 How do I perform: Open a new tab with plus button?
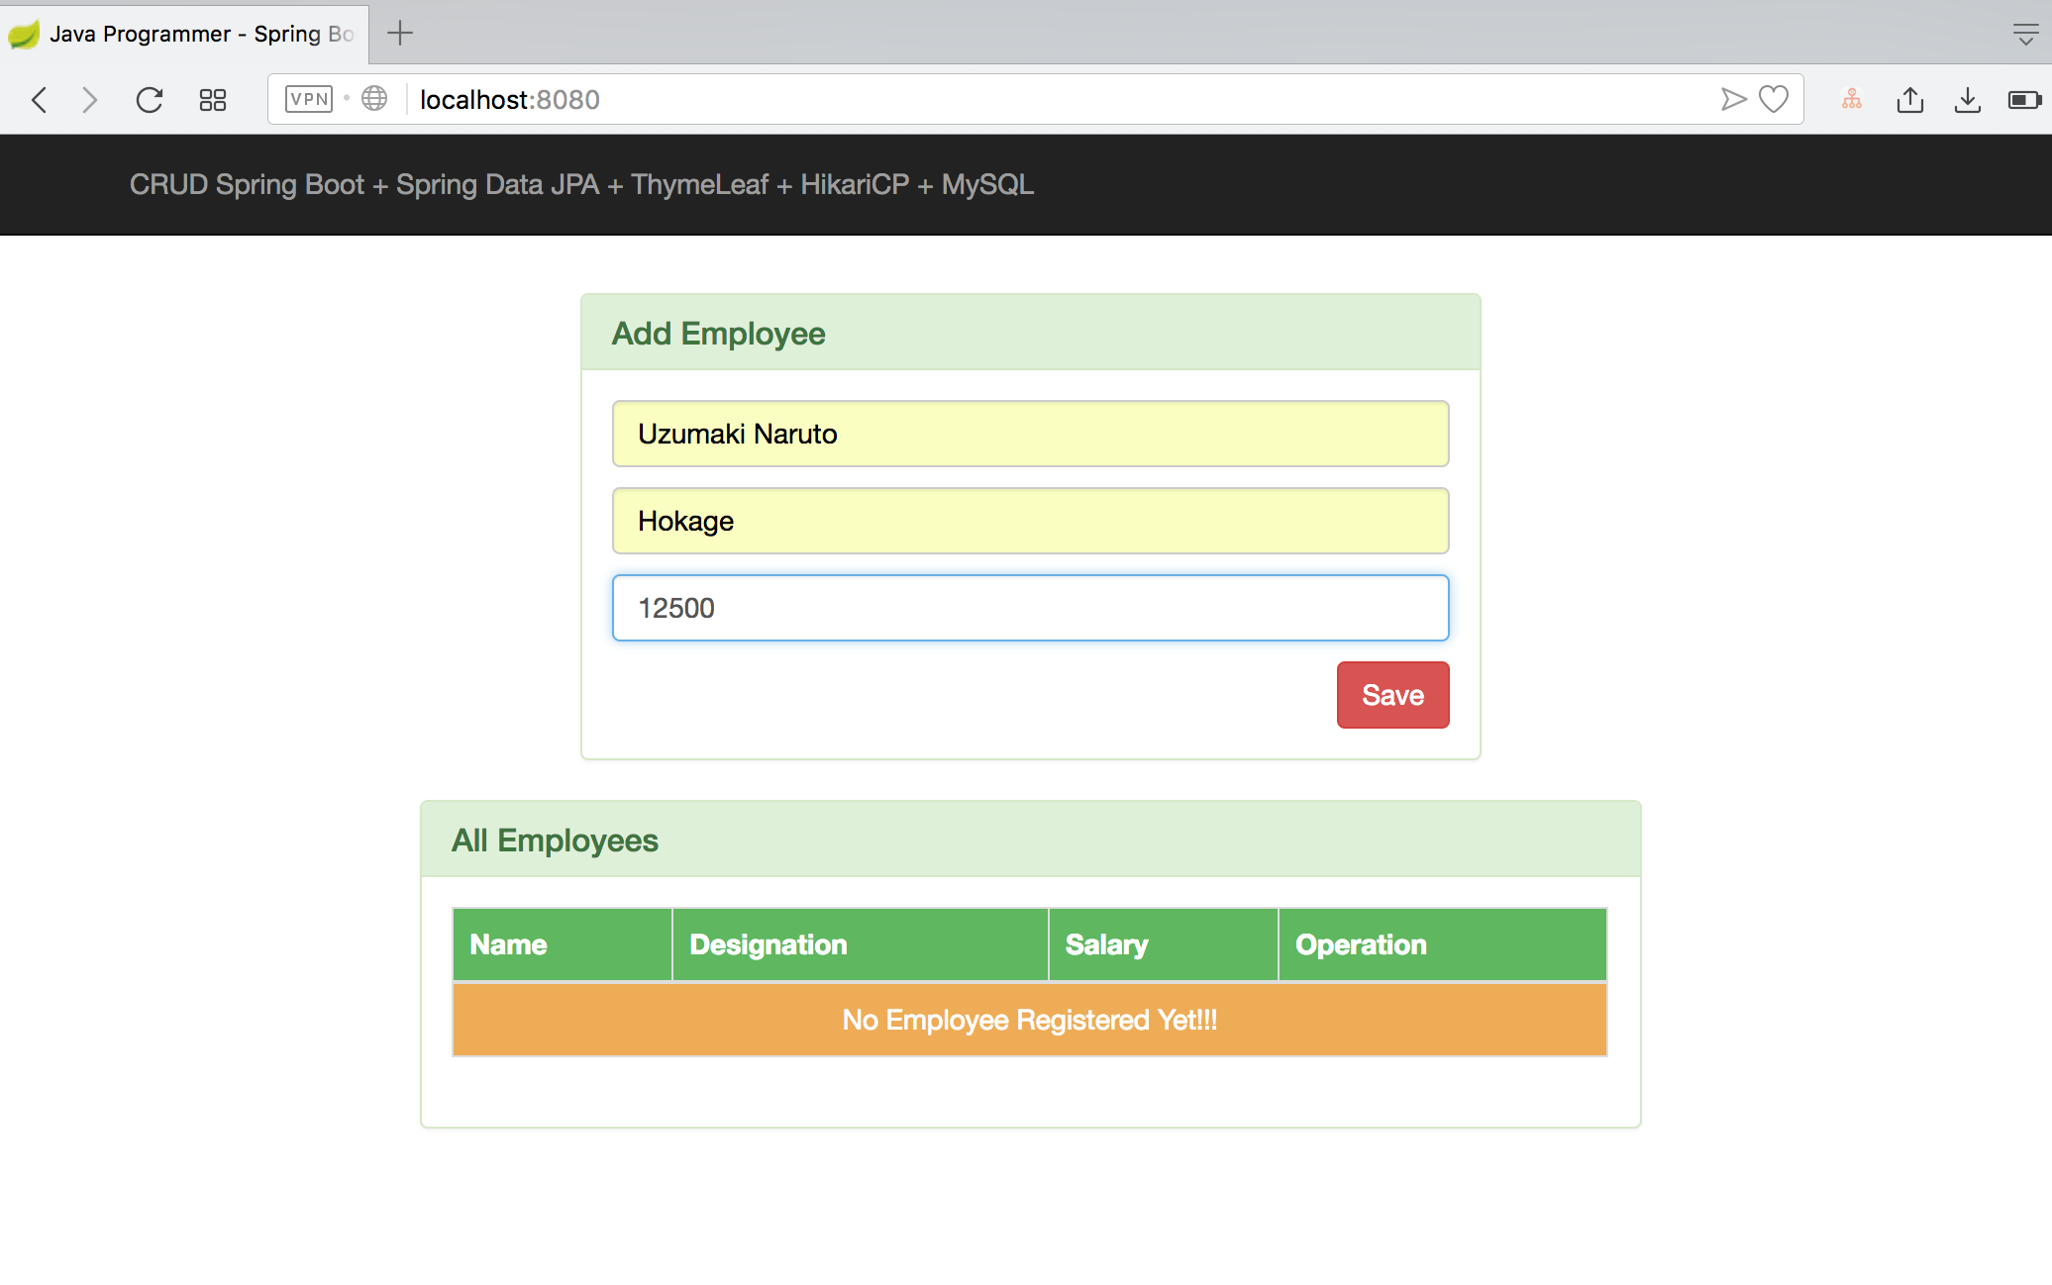click(x=400, y=34)
